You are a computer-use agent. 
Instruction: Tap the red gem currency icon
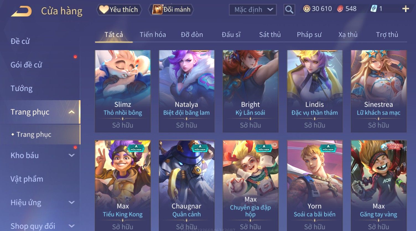(340, 9)
